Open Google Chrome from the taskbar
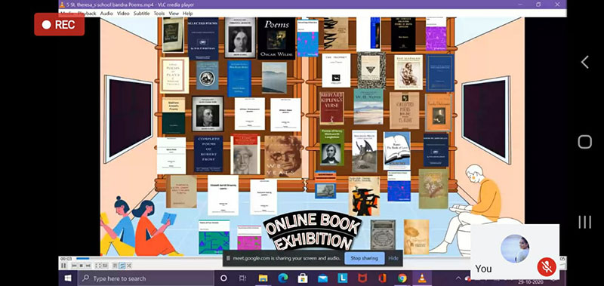Viewport: 604px width, 286px height. [402, 278]
